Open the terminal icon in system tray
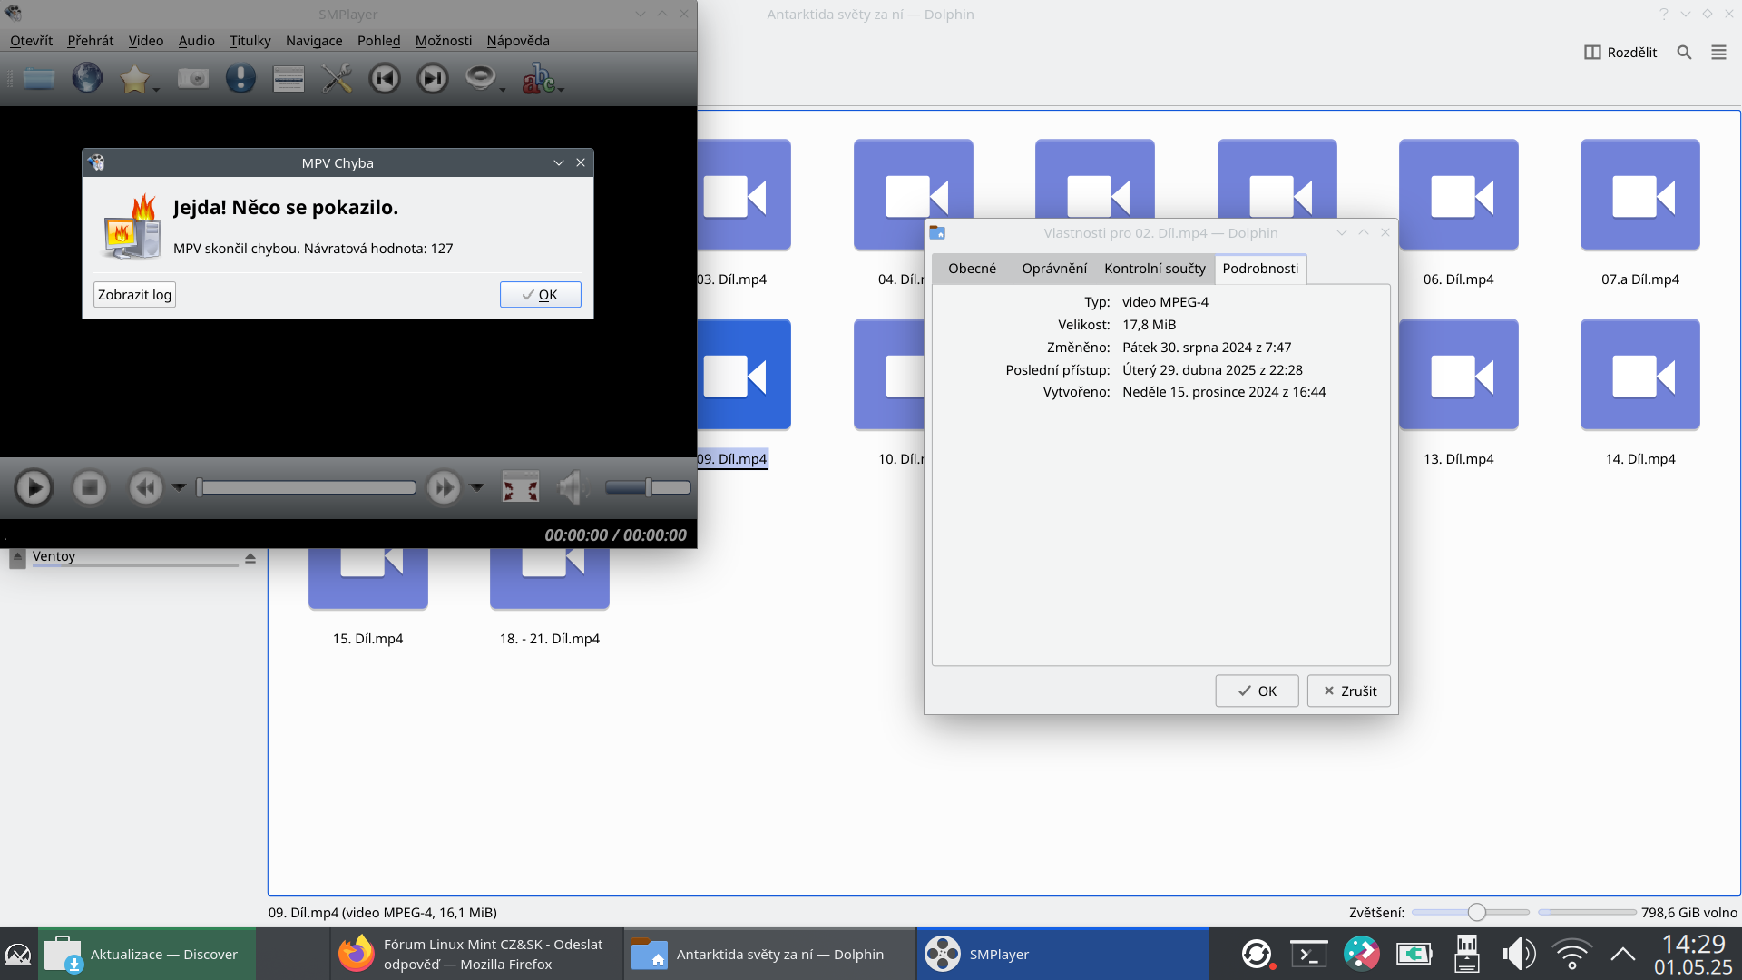Screen dimensions: 1742x980 (x=1308, y=954)
